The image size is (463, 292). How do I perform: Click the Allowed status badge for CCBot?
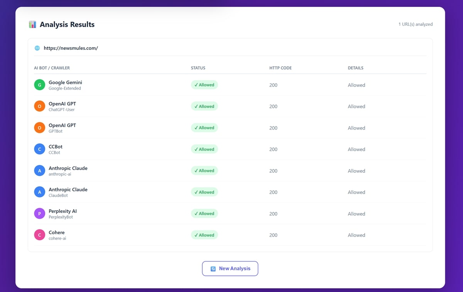[x=204, y=149]
